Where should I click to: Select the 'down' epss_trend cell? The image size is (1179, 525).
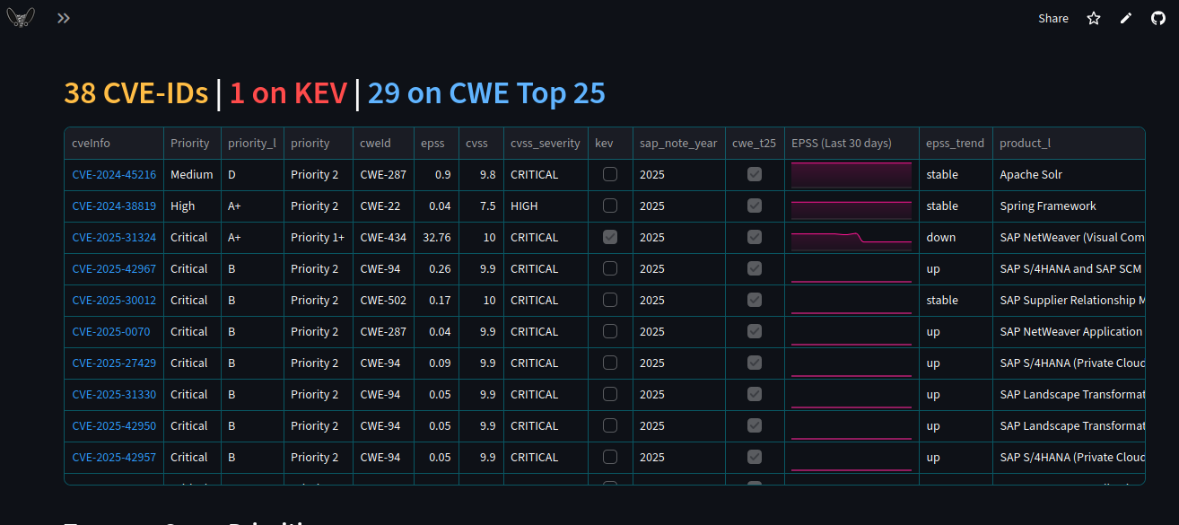[x=956, y=237]
